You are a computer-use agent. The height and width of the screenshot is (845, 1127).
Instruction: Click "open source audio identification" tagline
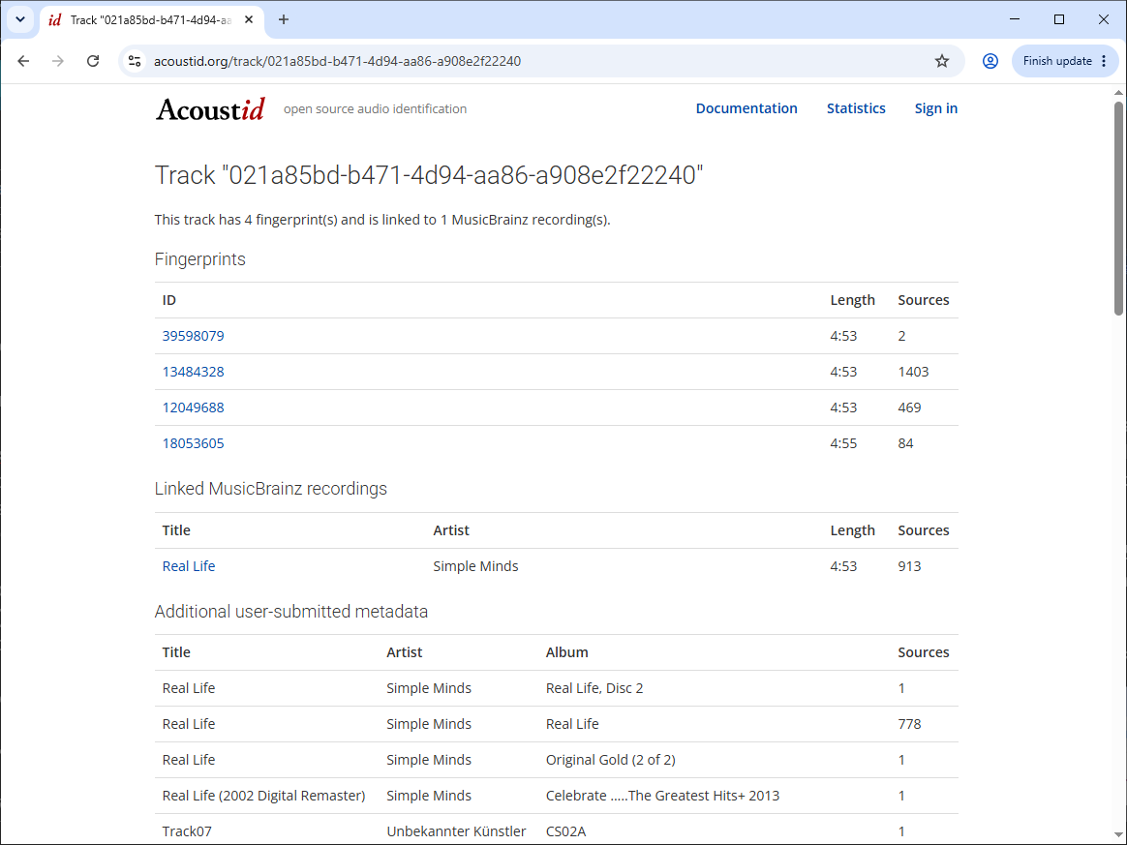tap(375, 109)
